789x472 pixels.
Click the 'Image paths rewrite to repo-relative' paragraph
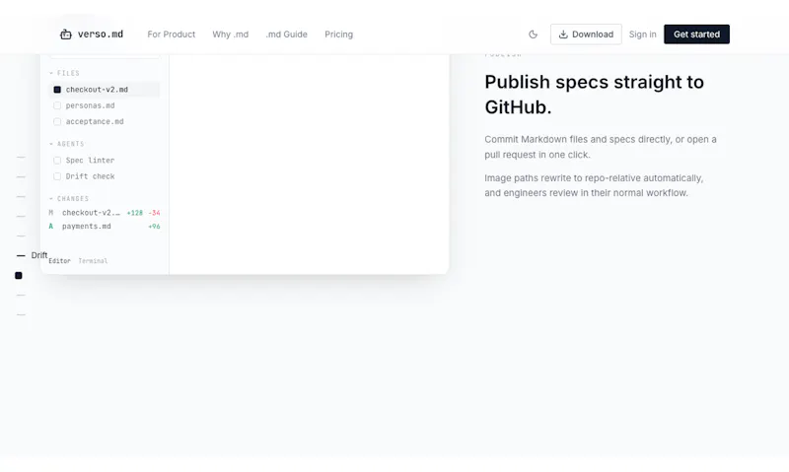point(594,185)
